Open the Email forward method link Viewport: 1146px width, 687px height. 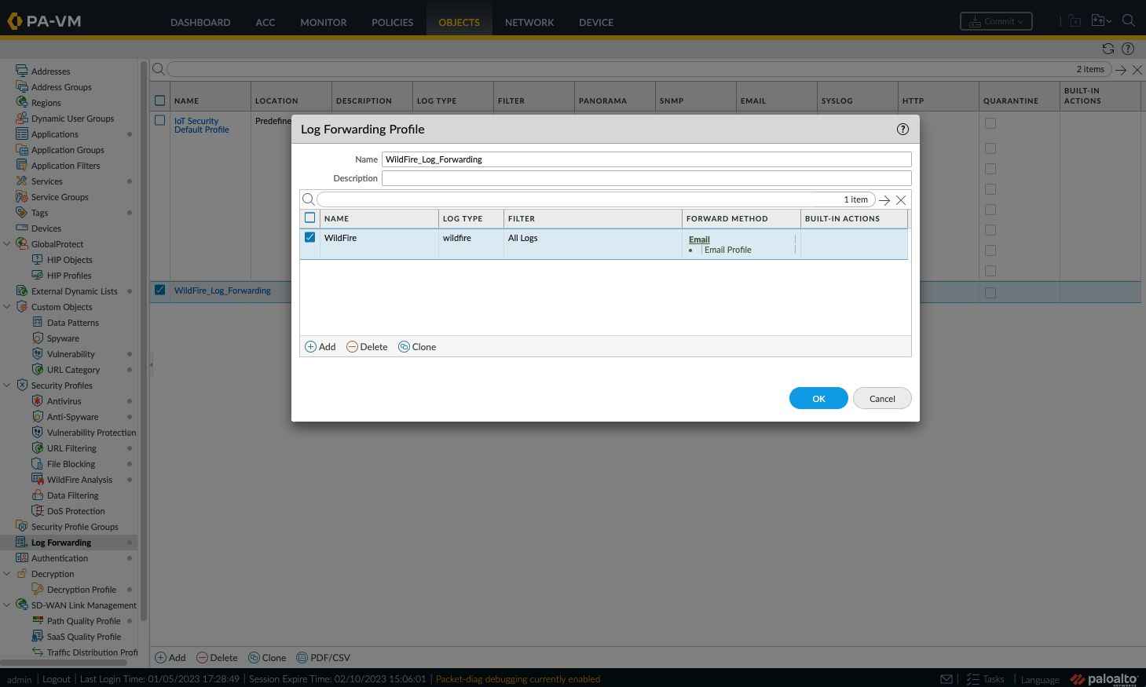pyautogui.click(x=699, y=239)
